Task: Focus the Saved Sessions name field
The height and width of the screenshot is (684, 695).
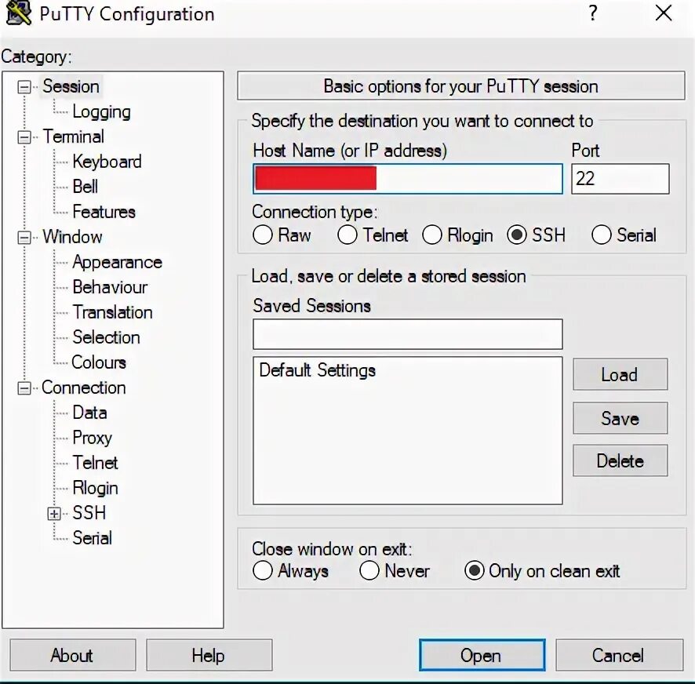Action: [407, 334]
